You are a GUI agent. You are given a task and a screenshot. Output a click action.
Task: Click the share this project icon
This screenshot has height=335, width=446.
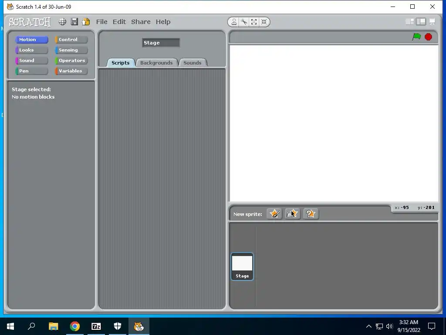click(86, 22)
